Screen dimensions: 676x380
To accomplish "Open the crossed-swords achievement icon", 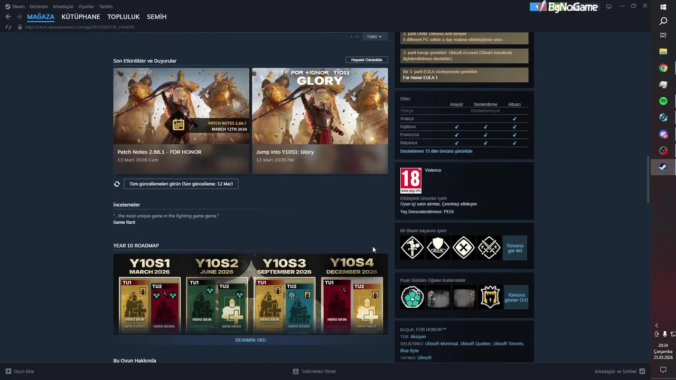I will 489,248.
